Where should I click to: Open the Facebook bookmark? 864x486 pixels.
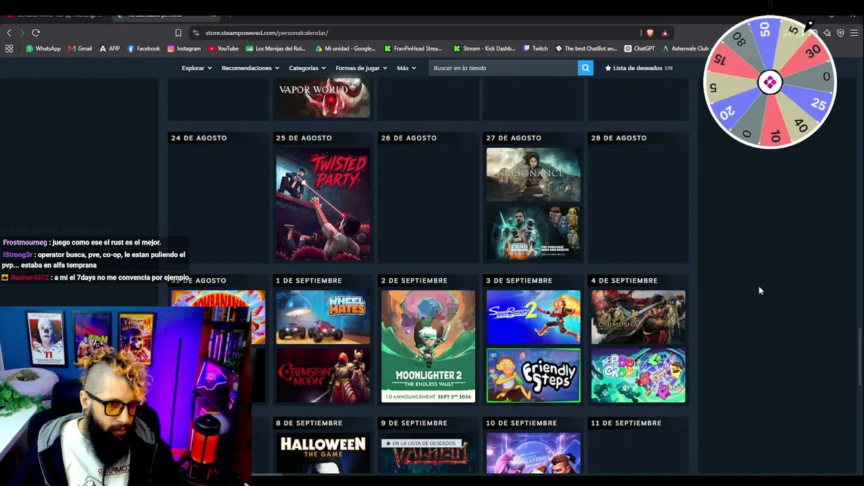point(144,49)
